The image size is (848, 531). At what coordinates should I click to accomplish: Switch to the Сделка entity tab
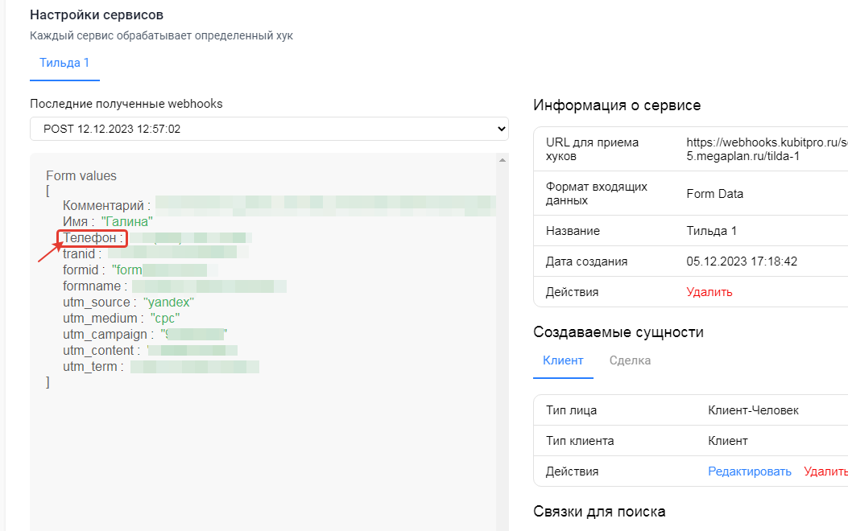tap(630, 360)
